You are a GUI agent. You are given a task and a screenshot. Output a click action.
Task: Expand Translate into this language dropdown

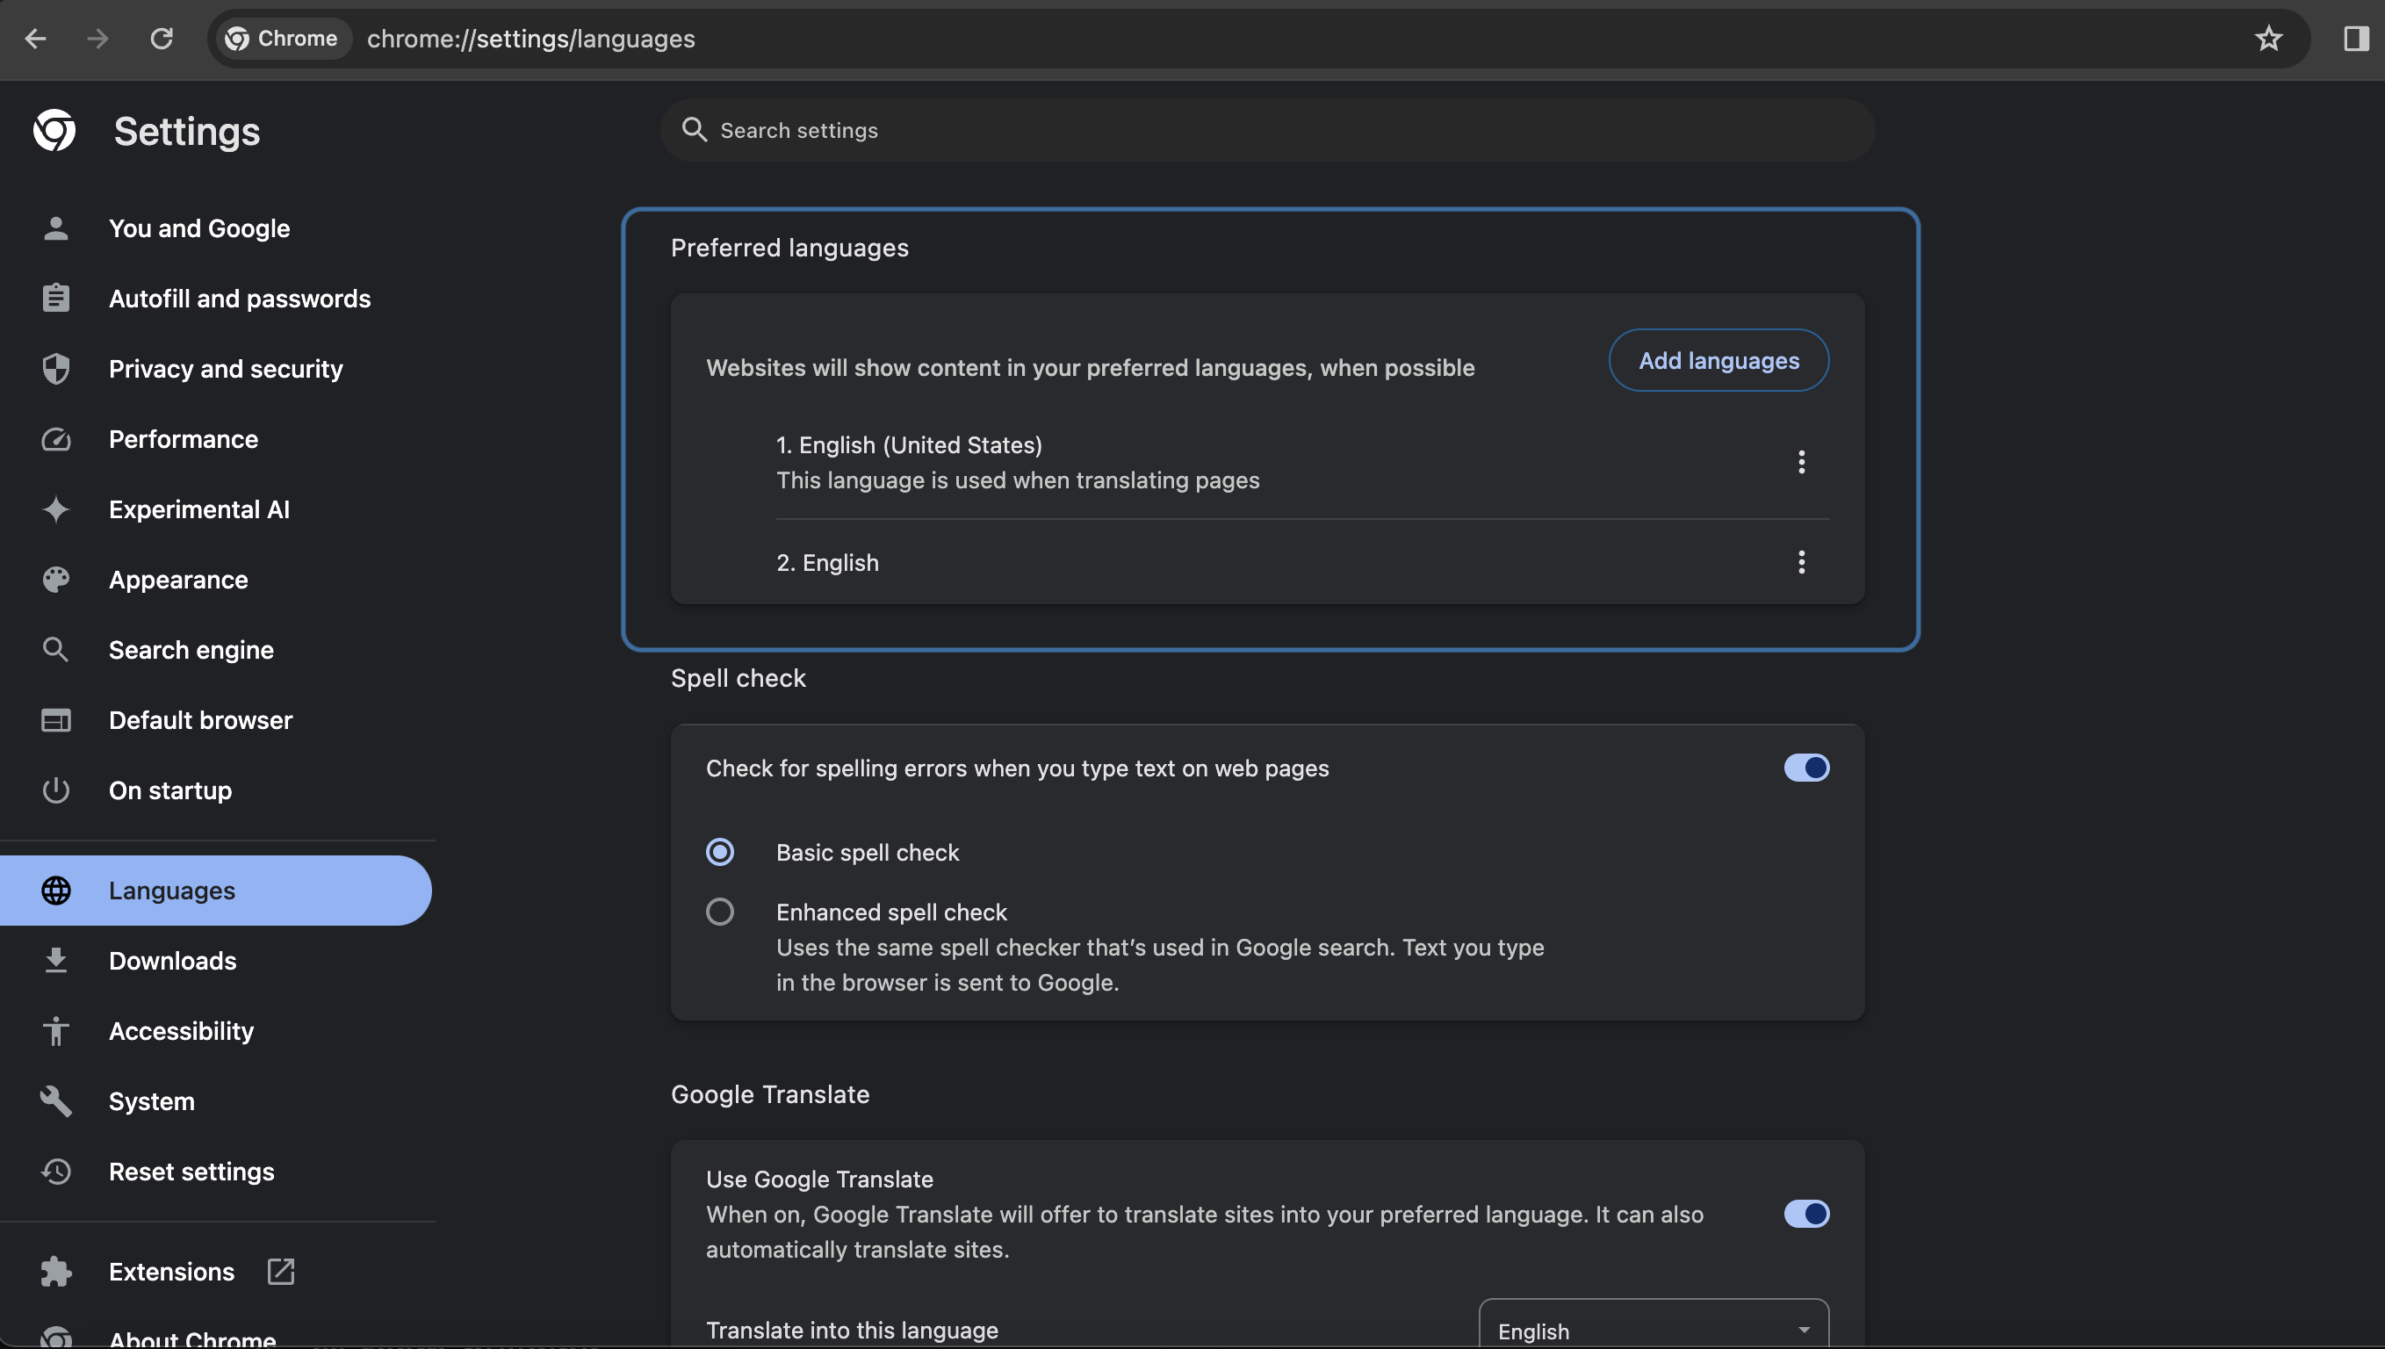click(x=1654, y=1331)
